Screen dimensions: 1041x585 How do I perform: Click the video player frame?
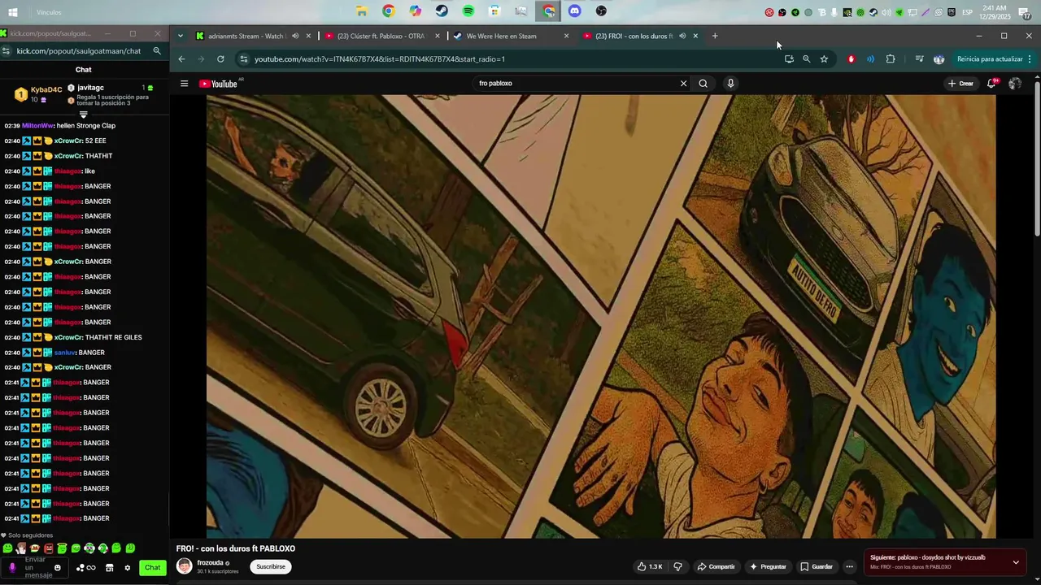click(x=600, y=316)
